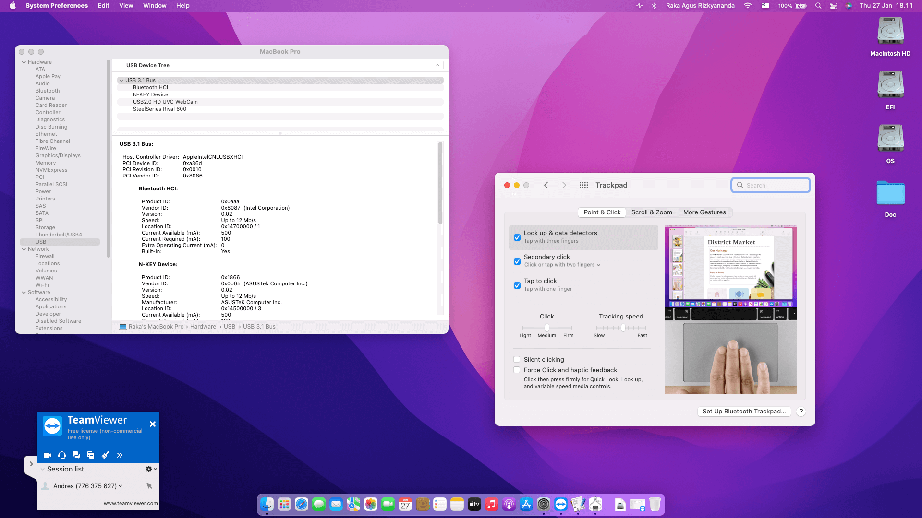922x518 pixels.
Task: Uncheck Look up & data detectors
Action: point(517,237)
